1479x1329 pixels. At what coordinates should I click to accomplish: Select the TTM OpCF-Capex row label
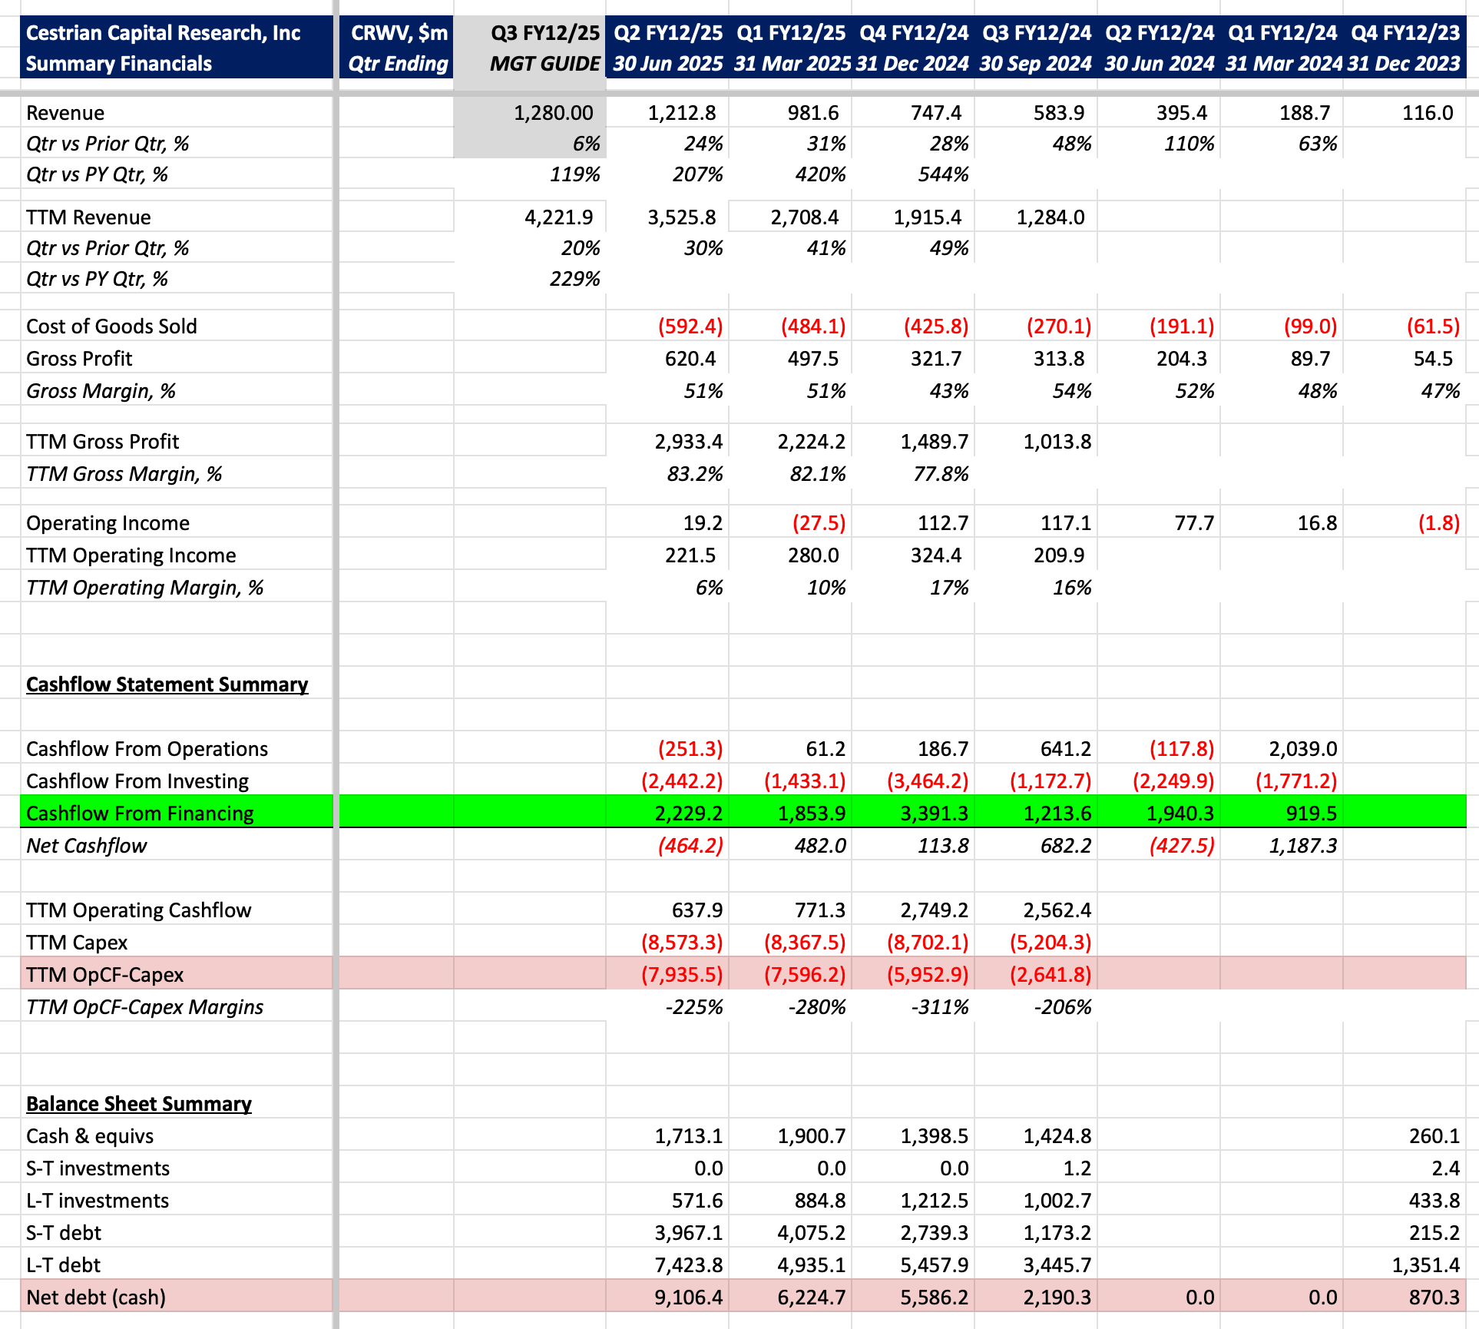pyautogui.click(x=104, y=975)
